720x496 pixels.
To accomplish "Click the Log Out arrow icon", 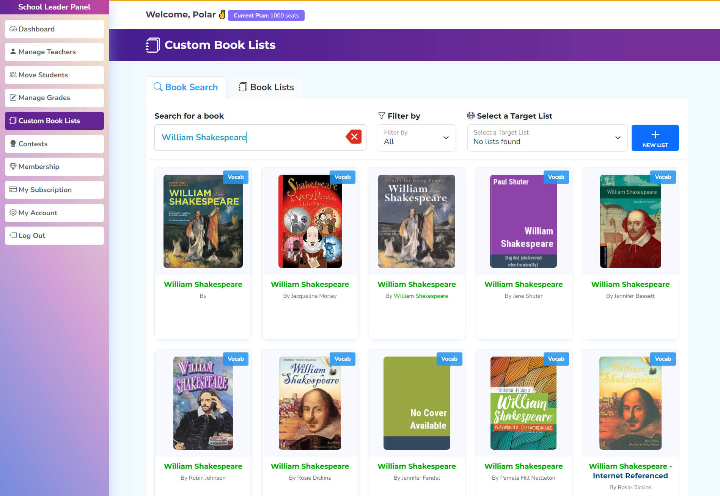I will pos(13,236).
